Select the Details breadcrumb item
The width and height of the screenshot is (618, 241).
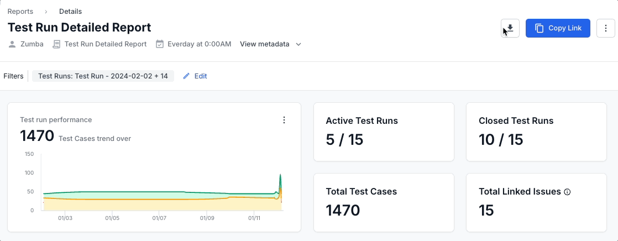(x=71, y=12)
